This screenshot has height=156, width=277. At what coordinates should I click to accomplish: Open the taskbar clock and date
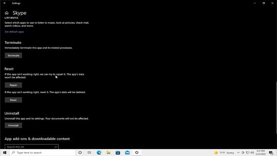coord(261,153)
